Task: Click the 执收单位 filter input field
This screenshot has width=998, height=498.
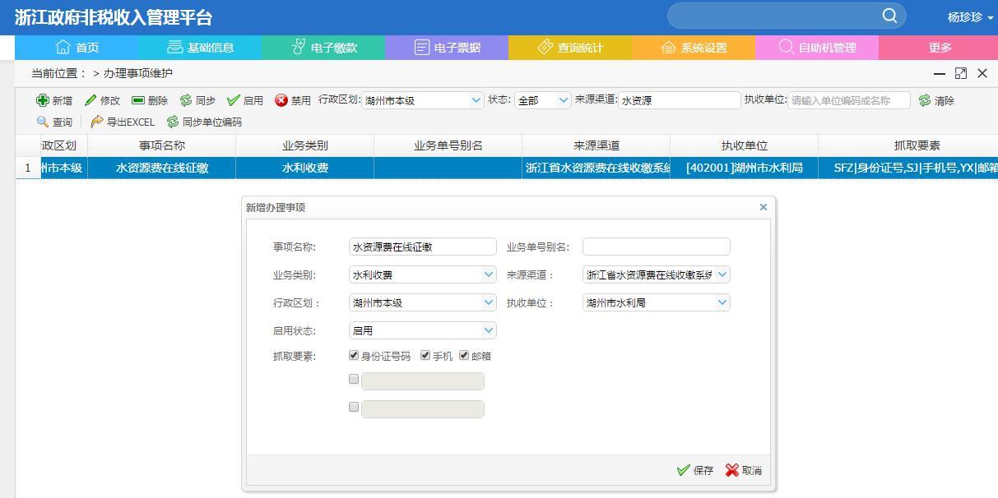Action: tap(849, 100)
